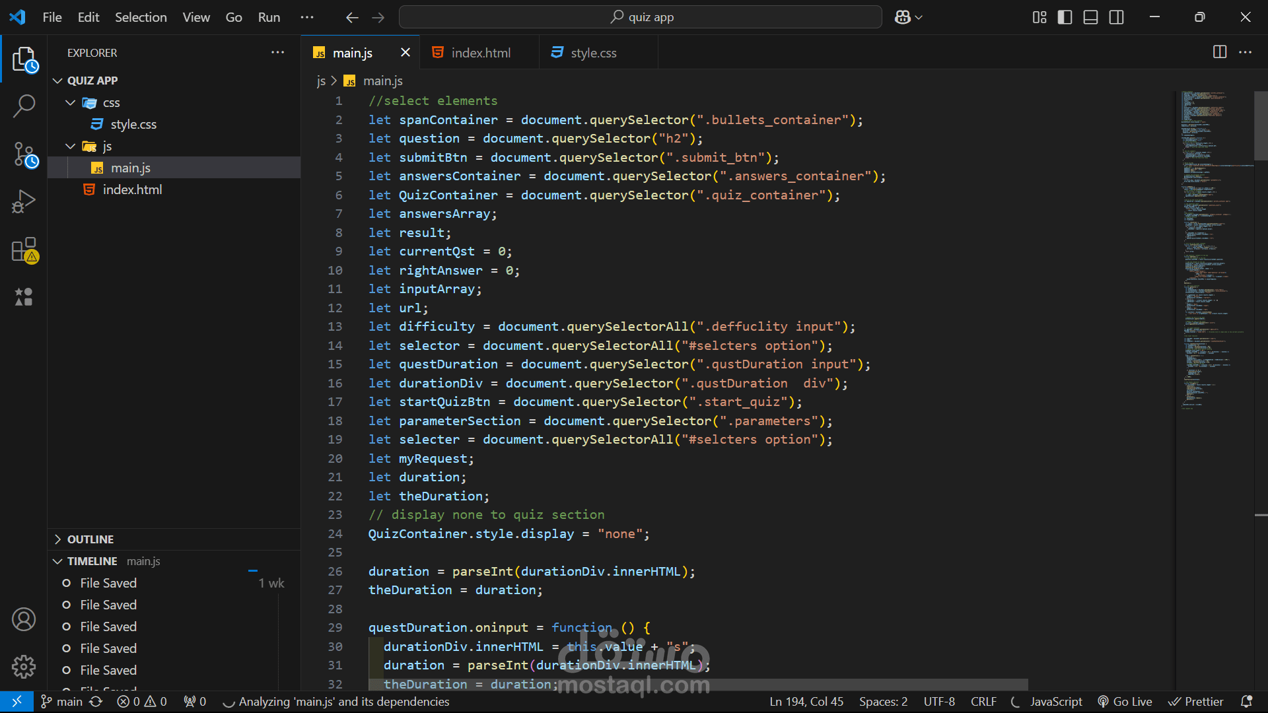Open Run and Debug view
Screen dimensions: 1268x713
click(24, 202)
